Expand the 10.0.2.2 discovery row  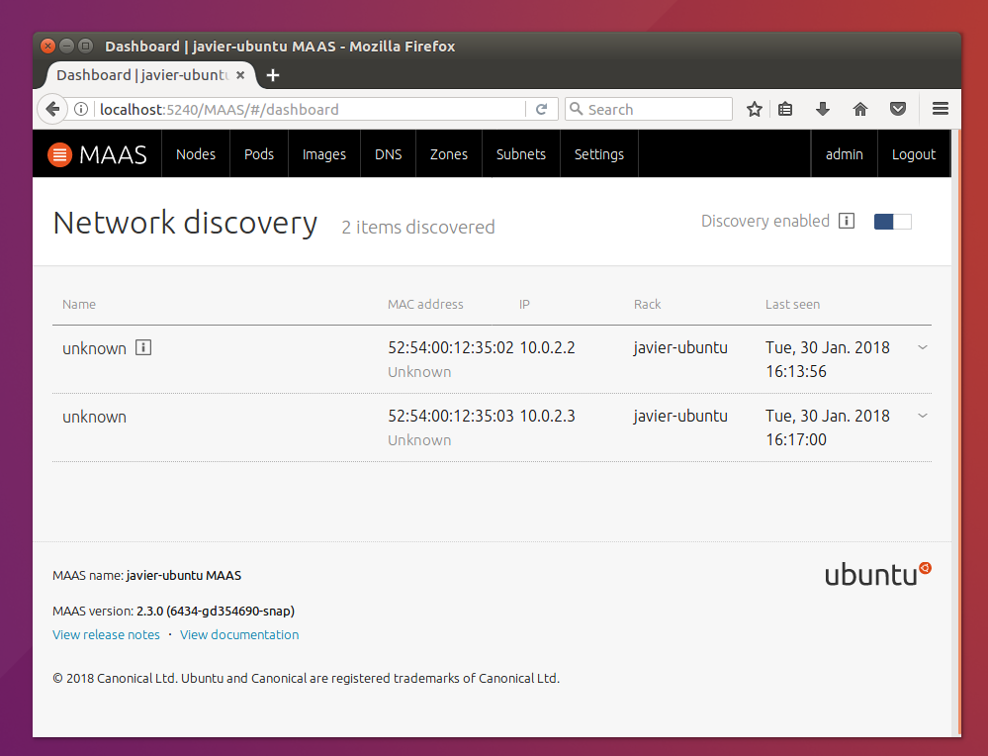pyautogui.click(x=923, y=347)
